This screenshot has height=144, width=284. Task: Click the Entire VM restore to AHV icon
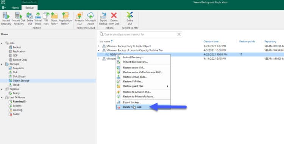[x=130, y=19]
